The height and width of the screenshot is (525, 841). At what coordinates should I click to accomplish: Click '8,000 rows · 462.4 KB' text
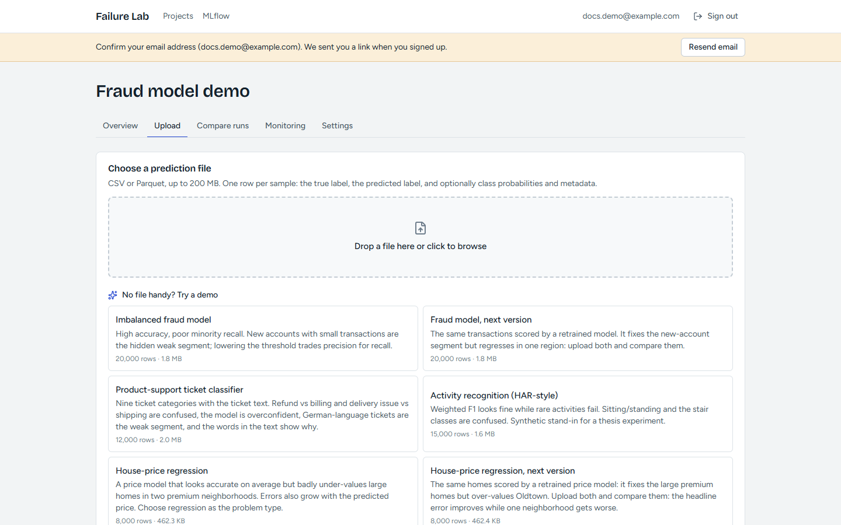(465, 521)
